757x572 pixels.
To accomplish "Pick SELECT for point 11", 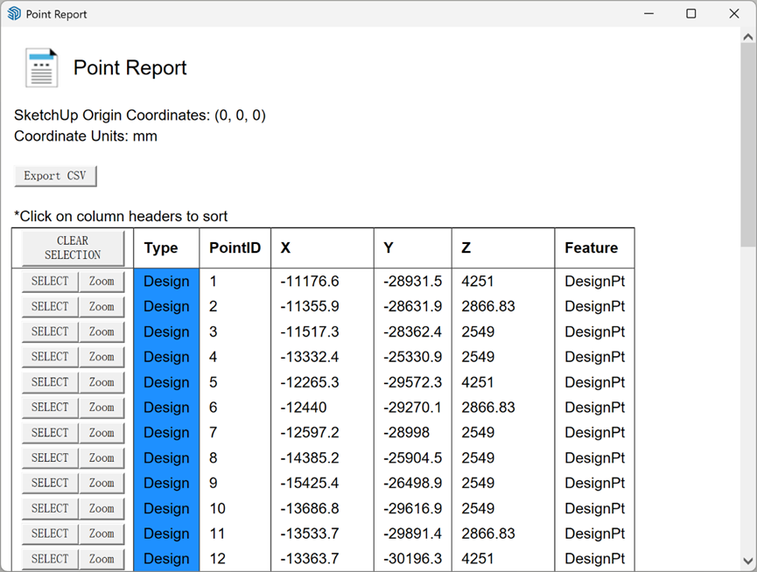I will (50, 534).
